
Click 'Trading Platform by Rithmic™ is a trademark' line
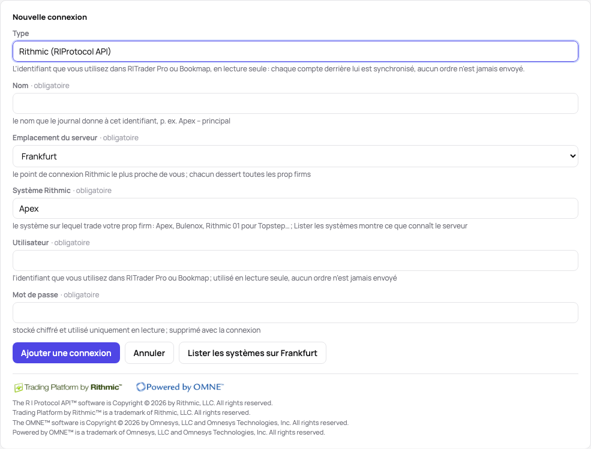131,413
